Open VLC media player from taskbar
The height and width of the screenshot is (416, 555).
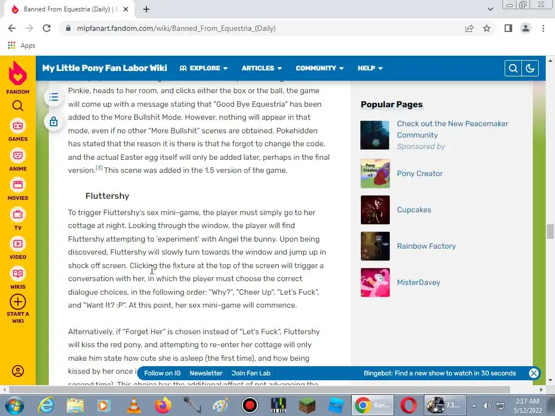pos(134,405)
